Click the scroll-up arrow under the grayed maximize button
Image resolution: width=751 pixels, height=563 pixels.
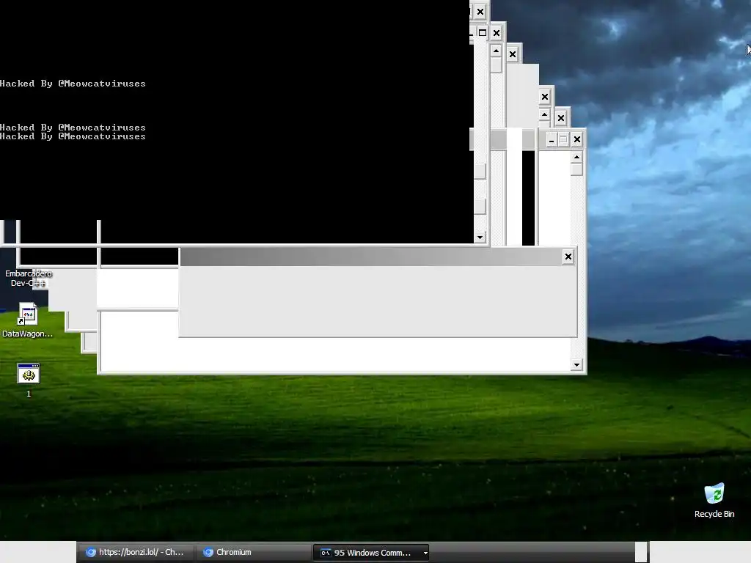coord(576,157)
